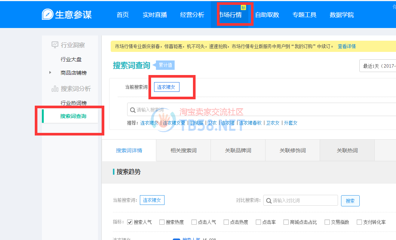Click the 搜索词分析 bar chart icon
The image size is (396, 240).
tap(55, 89)
